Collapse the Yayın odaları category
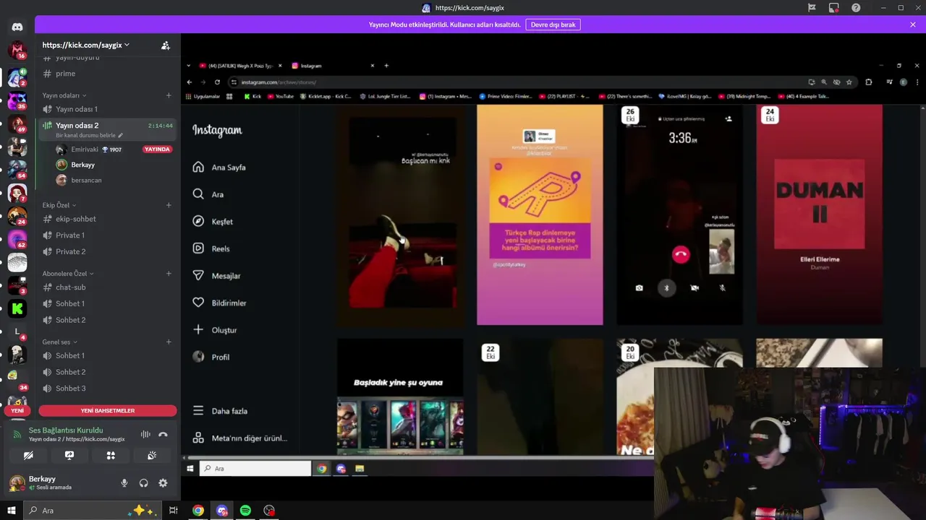Image resolution: width=926 pixels, height=520 pixels. [x=64, y=95]
